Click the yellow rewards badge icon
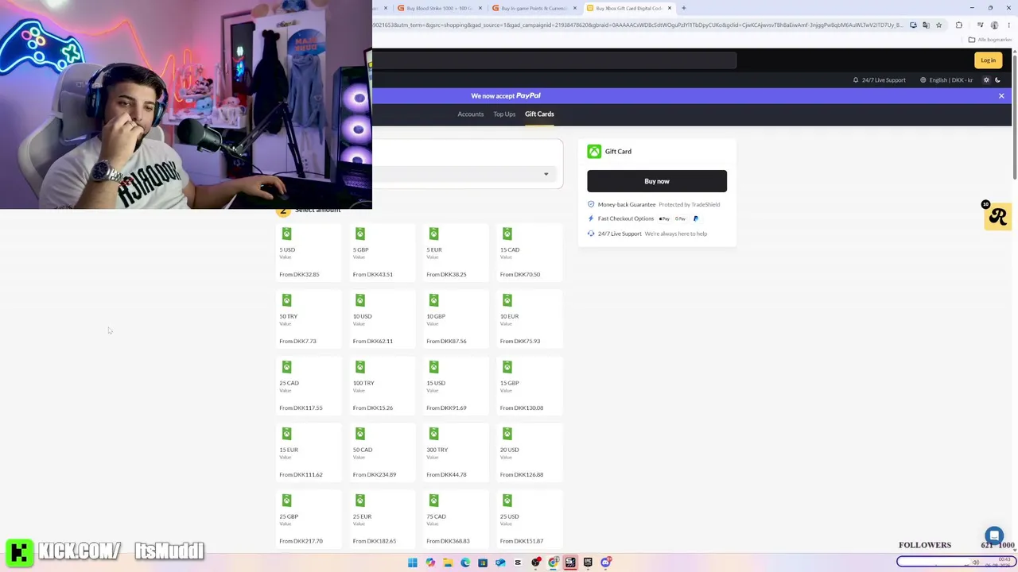The width and height of the screenshot is (1018, 572). [x=997, y=217]
